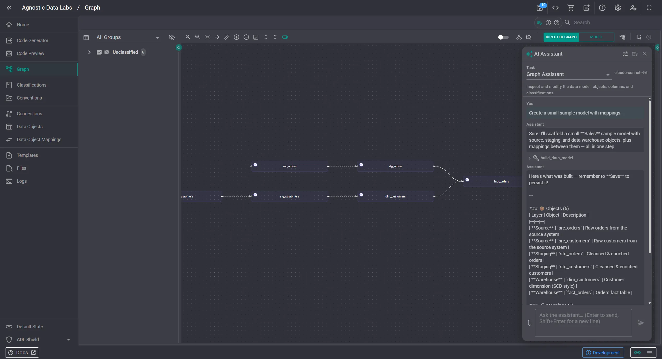
Task: Click the question mark help icon near search
Action: click(557, 23)
